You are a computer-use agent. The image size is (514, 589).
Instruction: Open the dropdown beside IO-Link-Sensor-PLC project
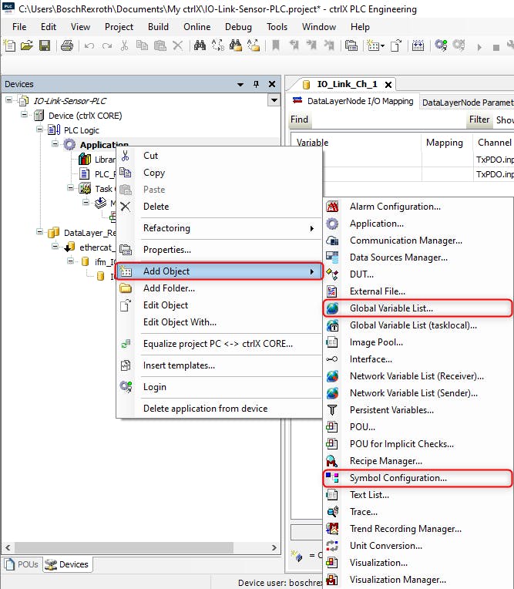pos(274,100)
